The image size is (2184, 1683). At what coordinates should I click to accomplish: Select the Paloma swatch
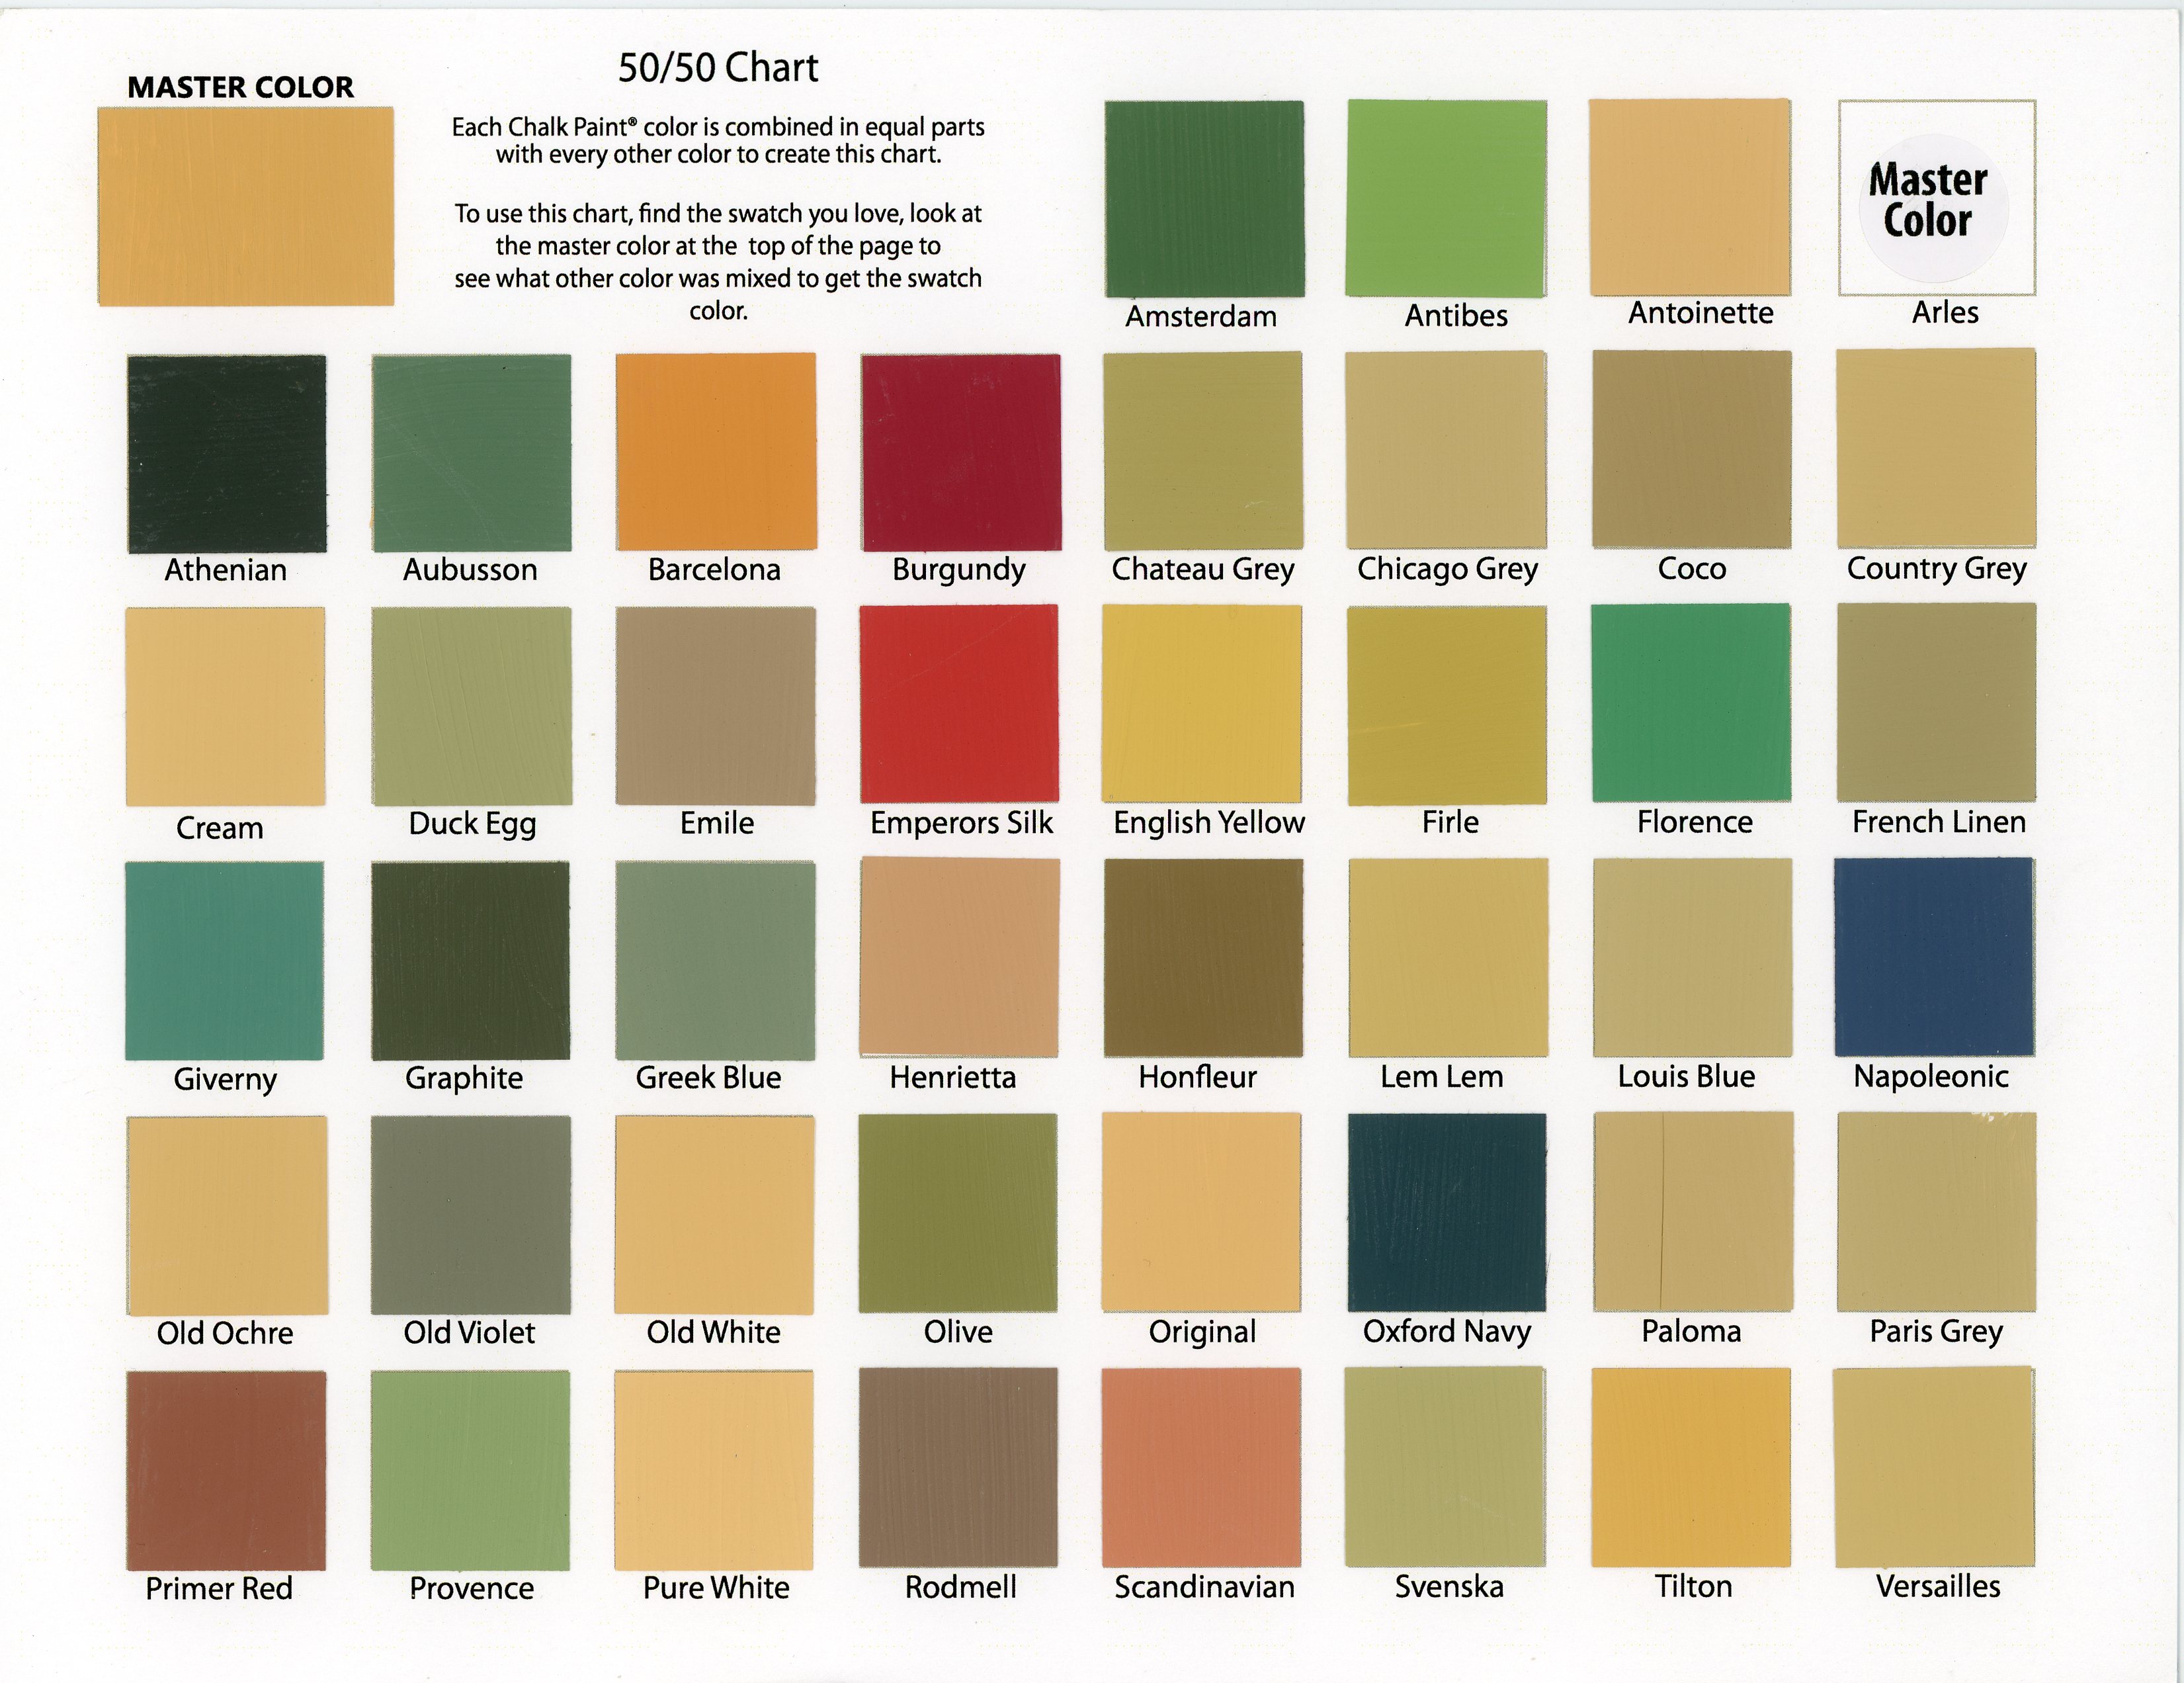pyautogui.click(x=1694, y=1212)
